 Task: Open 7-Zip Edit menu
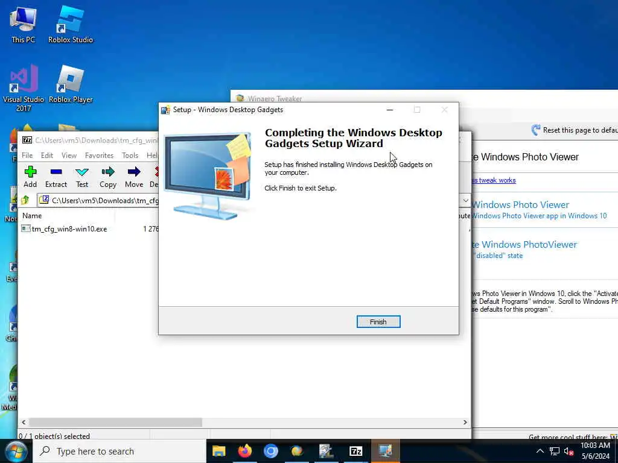(47, 156)
